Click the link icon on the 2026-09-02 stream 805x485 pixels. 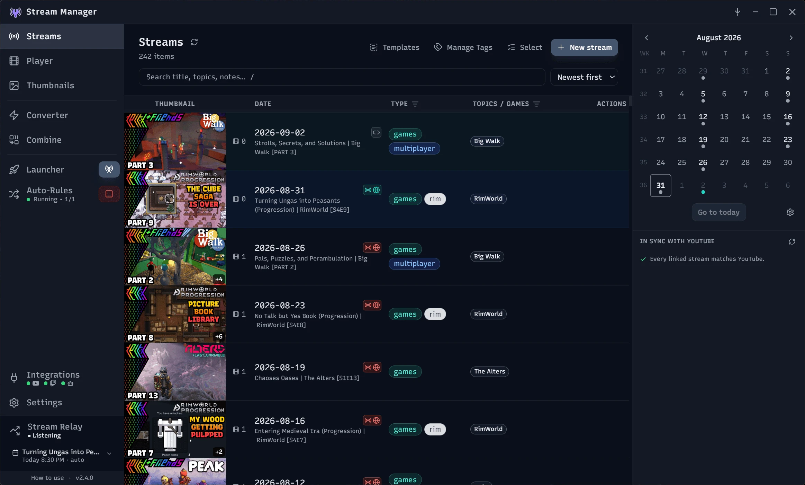point(376,132)
